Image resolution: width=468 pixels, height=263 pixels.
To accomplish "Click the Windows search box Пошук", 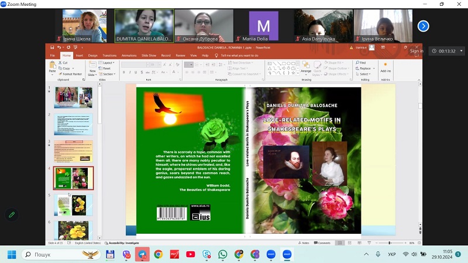I will 61,254.
